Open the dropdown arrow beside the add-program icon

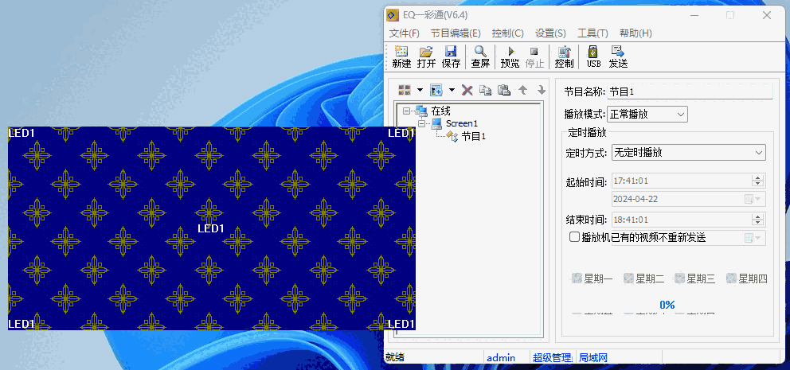tap(452, 90)
